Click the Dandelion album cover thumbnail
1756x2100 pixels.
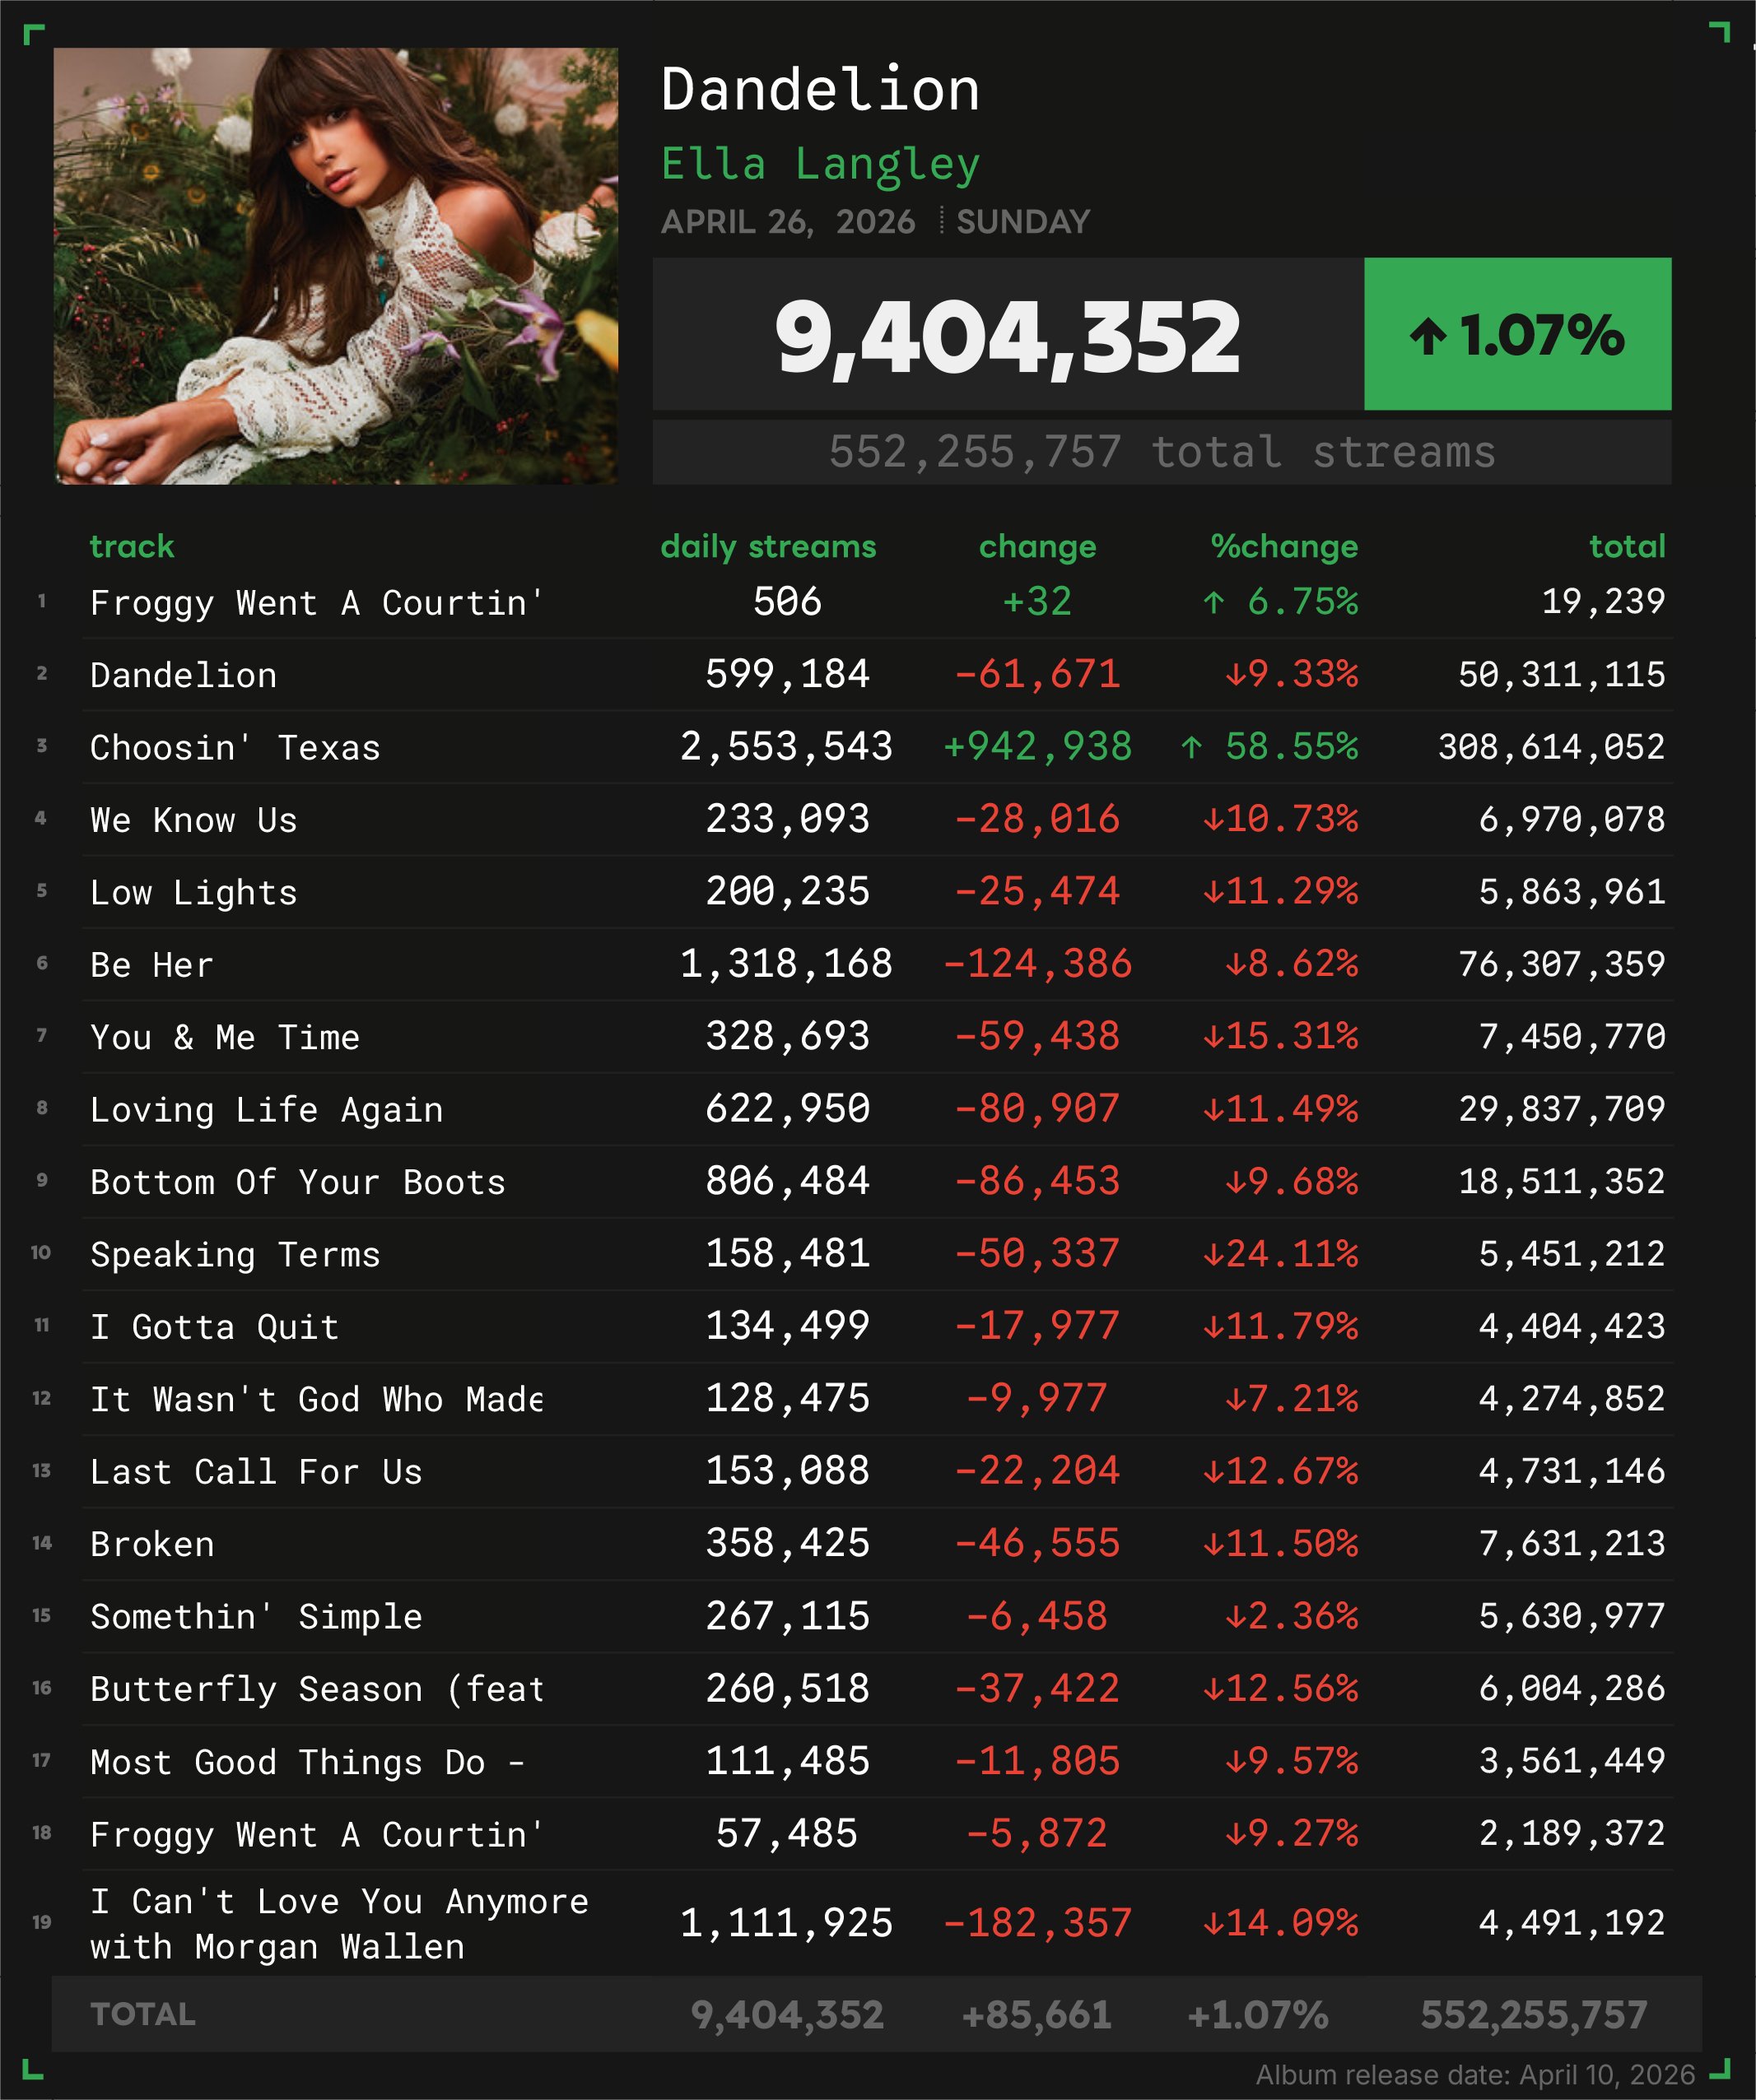point(335,266)
